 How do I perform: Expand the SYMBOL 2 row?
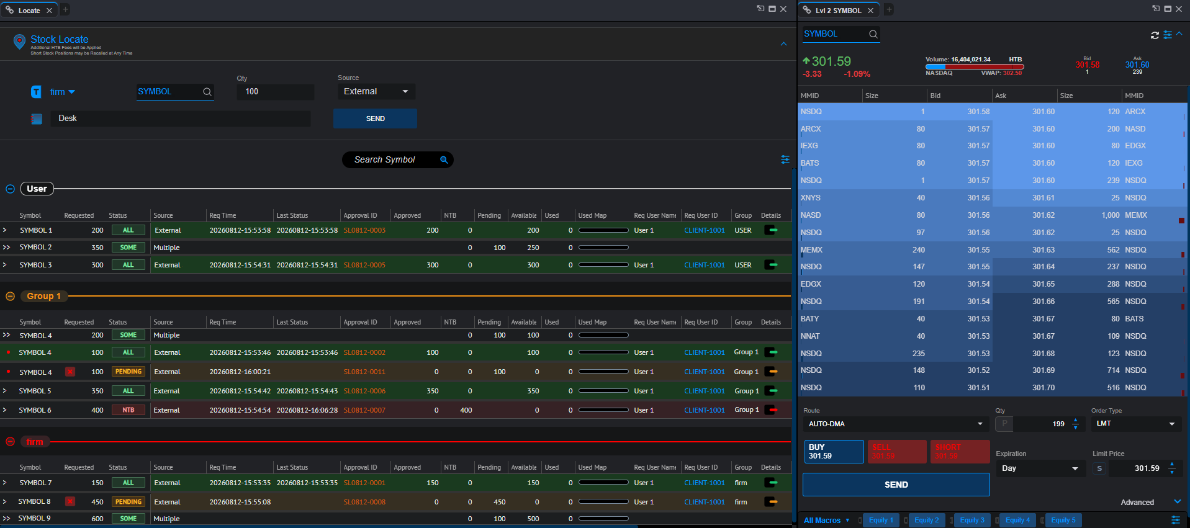tap(6, 248)
